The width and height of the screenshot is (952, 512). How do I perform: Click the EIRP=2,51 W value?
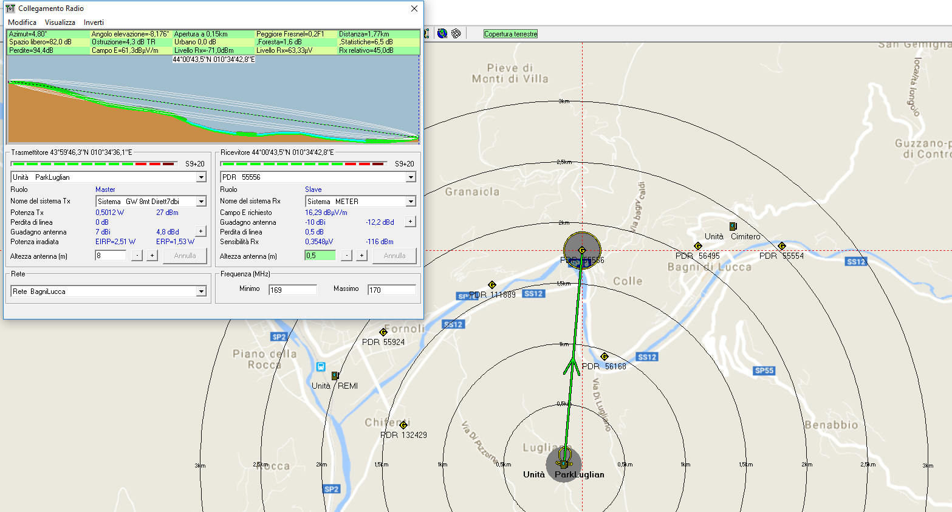(115, 242)
